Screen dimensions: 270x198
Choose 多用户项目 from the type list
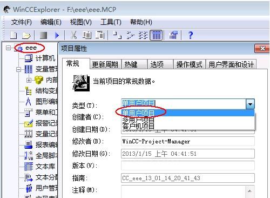pos(138,120)
